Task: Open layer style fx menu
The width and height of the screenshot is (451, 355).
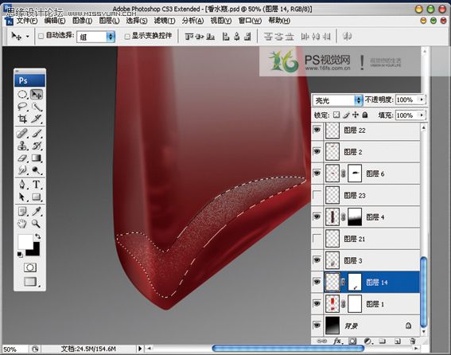Action: [338, 341]
